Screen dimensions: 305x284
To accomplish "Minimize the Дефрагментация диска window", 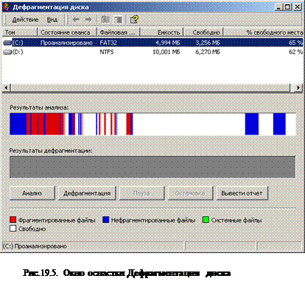I will (278, 7).
